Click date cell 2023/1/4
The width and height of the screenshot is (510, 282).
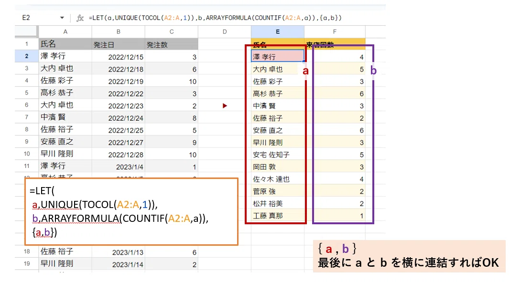point(119,167)
